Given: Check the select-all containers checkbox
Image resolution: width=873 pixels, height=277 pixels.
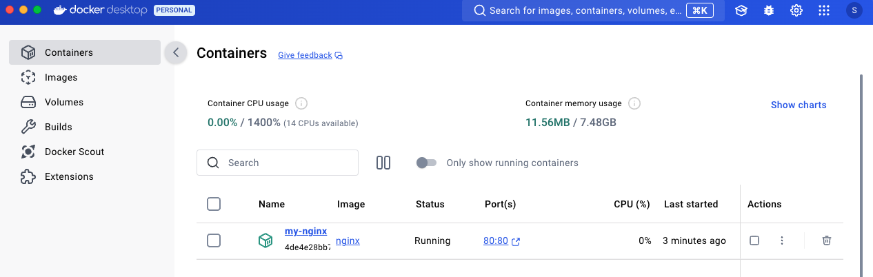Looking at the screenshot, I should (x=214, y=204).
